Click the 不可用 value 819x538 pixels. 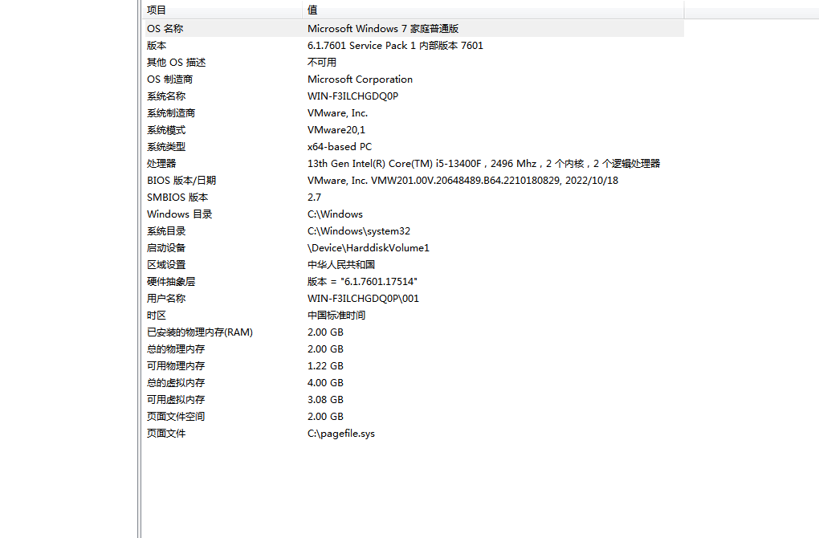pyautogui.click(x=322, y=62)
